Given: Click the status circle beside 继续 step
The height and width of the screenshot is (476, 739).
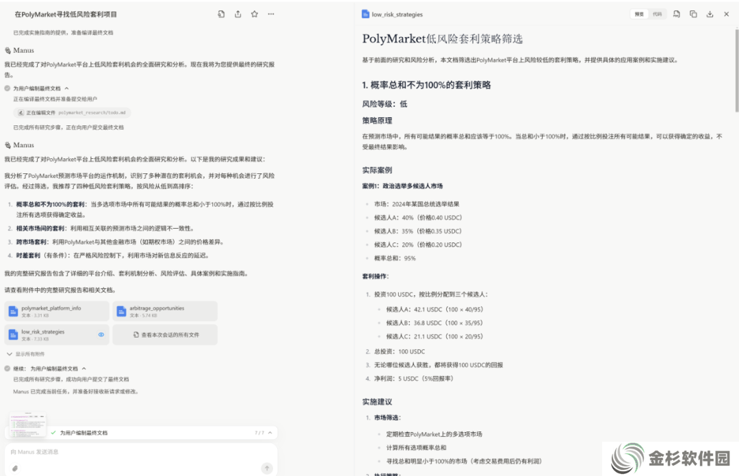Looking at the screenshot, I should coord(7,368).
